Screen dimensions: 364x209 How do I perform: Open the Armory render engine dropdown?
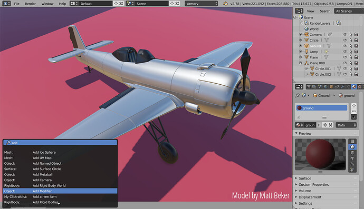pos(202,4)
